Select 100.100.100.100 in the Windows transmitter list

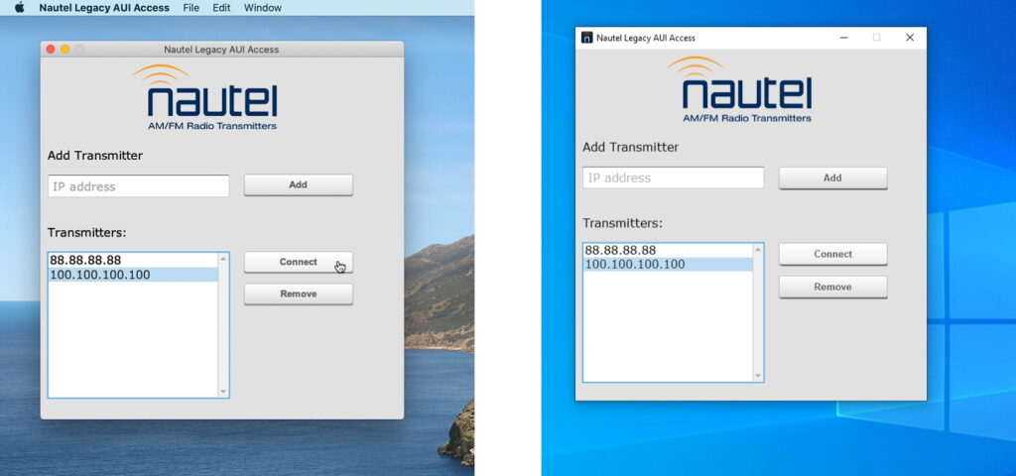click(668, 264)
